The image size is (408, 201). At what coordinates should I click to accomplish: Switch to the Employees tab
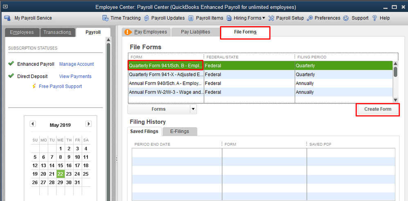coord(22,33)
